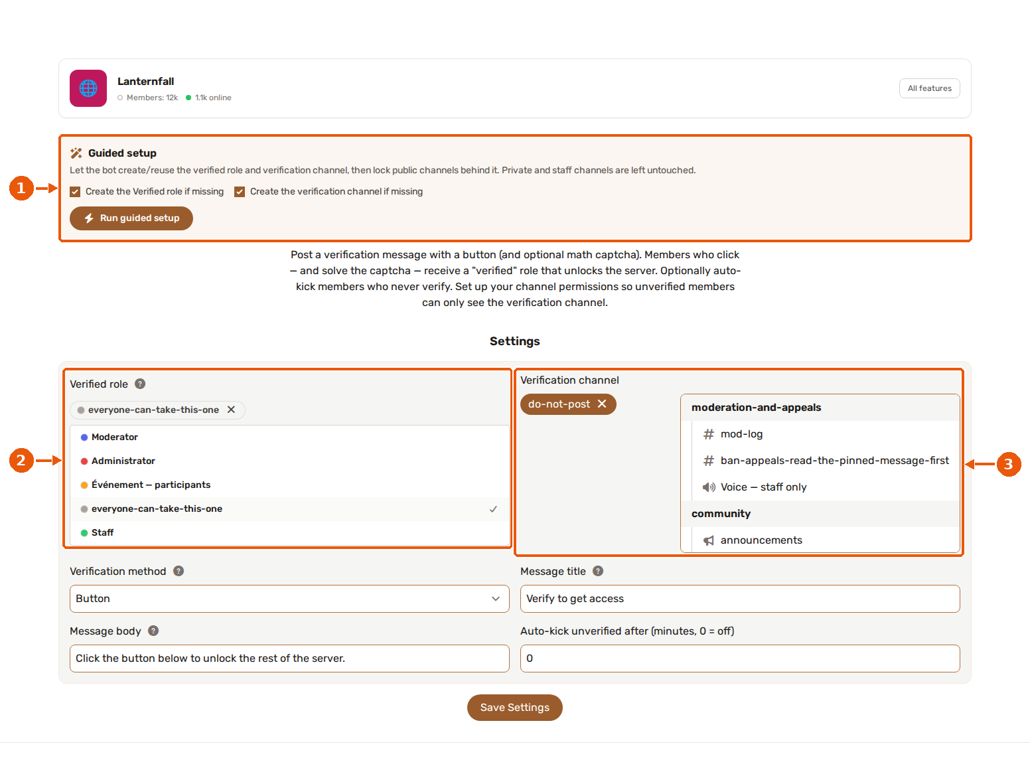Click the checkmark on the everyone-can-take-this-one row
This screenshot has height=780, width=1030.
click(x=493, y=509)
